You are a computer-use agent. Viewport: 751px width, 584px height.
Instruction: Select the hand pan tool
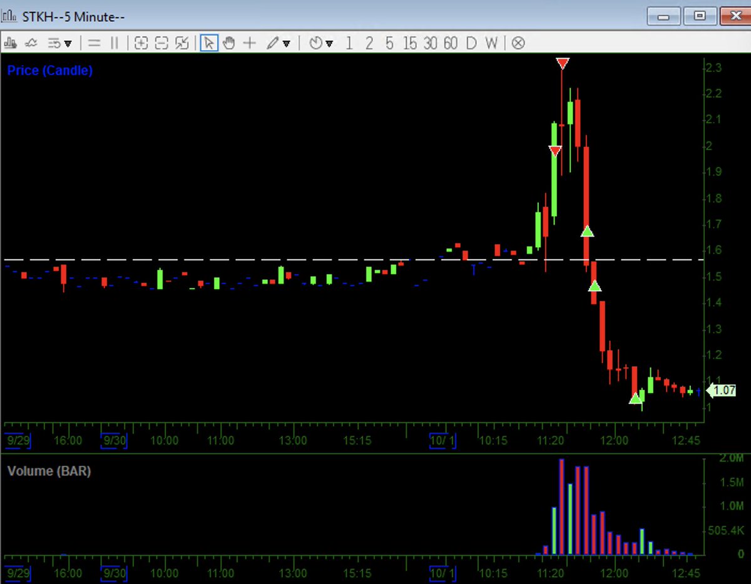click(229, 43)
